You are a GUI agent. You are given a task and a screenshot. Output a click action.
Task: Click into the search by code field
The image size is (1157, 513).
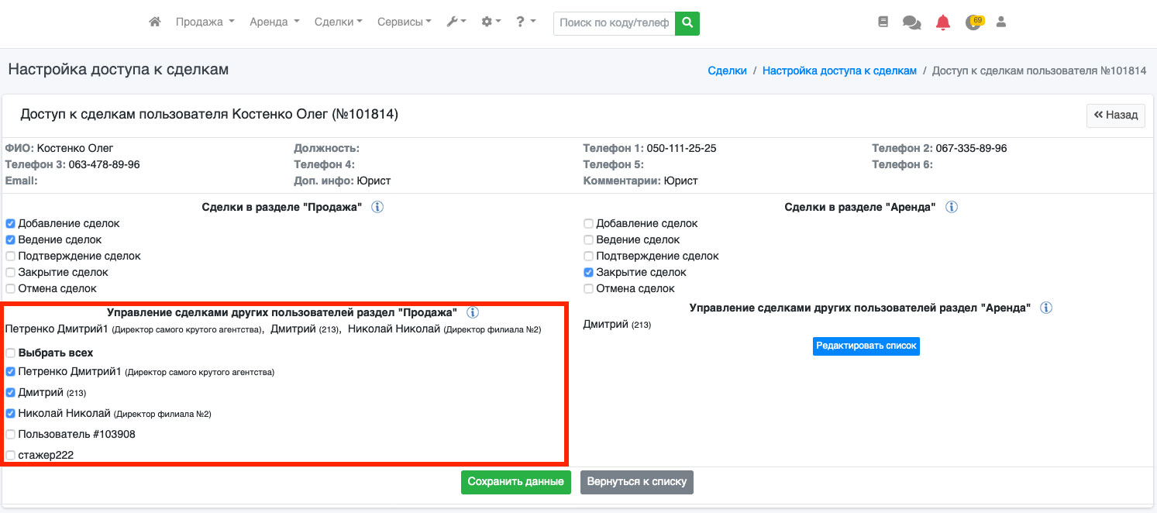point(614,23)
